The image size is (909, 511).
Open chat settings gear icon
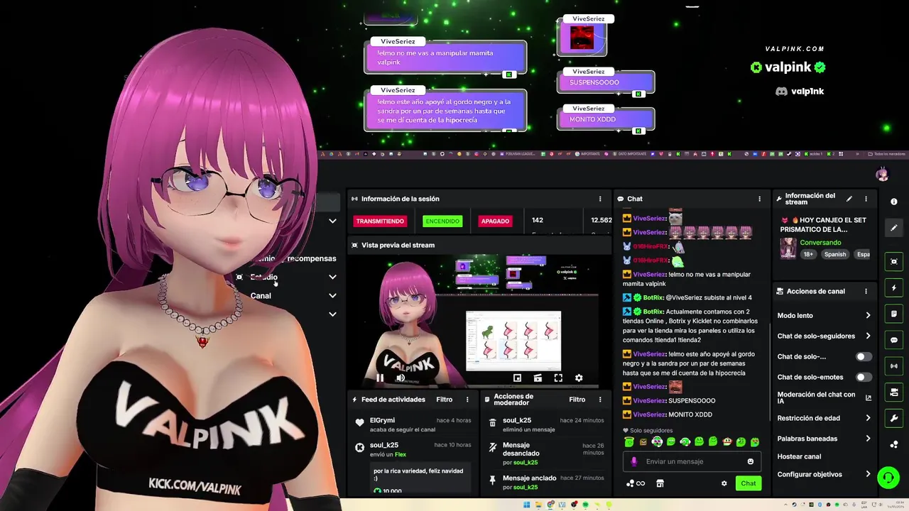coord(724,483)
